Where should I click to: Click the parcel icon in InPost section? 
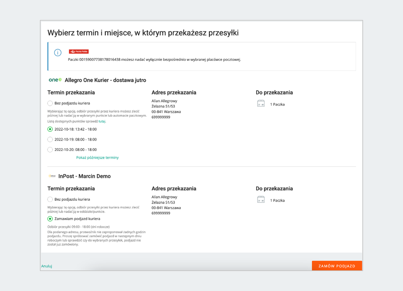pyautogui.click(x=261, y=200)
